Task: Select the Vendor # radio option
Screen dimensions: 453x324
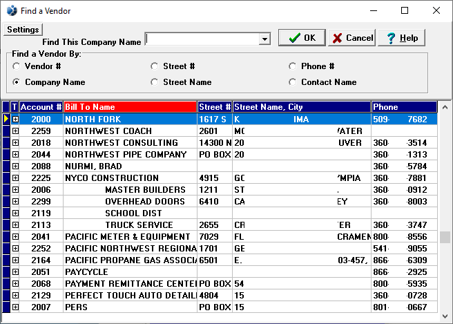Action: (16, 66)
